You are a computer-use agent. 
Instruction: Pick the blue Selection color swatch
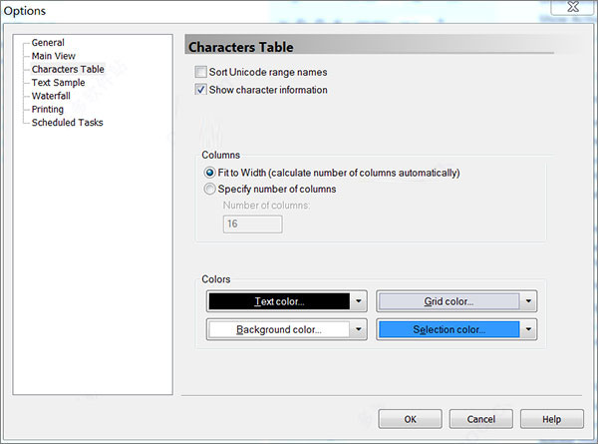(x=448, y=329)
